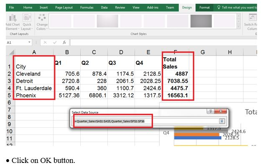Select column D header
Image resolution: width=280 pixels, height=165 pixels.
coord(121,52)
